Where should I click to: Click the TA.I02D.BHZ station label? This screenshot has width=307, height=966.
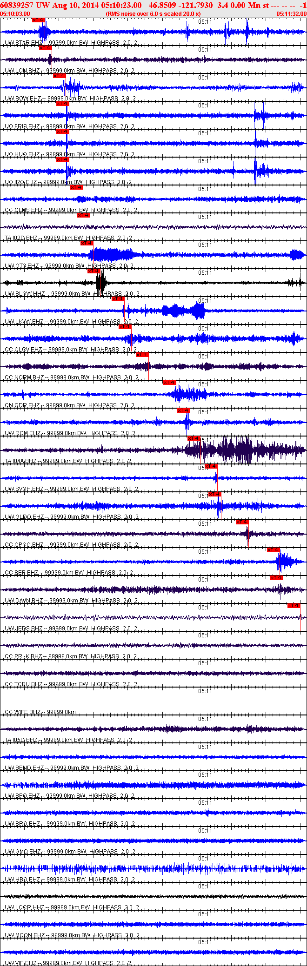tap(21, 238)
